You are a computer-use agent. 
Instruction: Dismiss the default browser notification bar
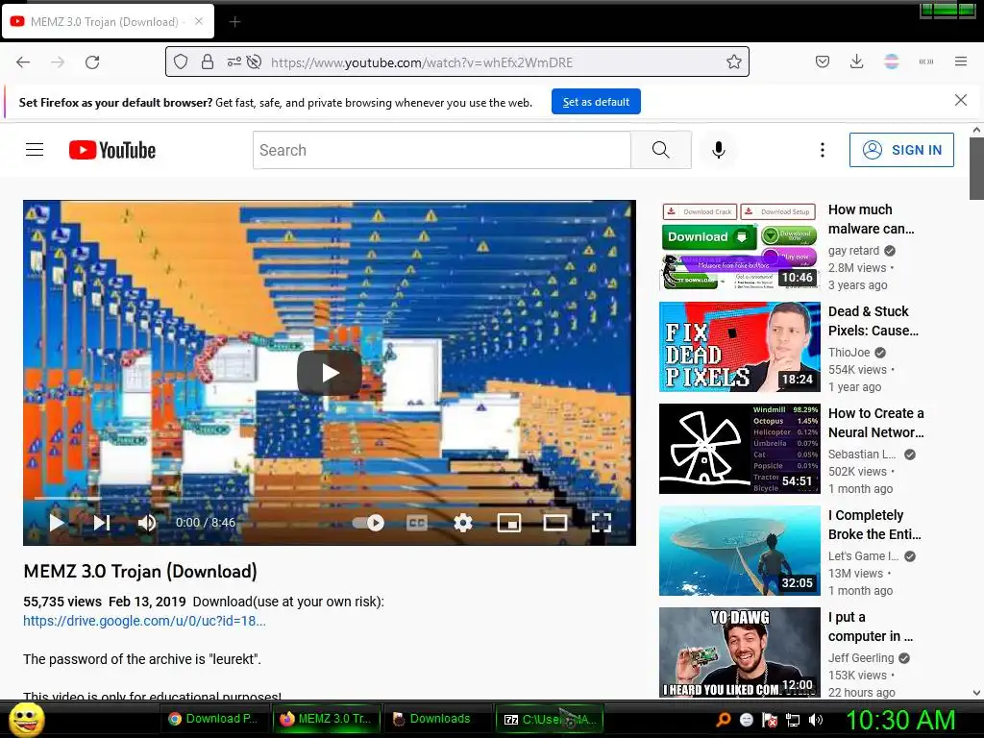point(961,100)
